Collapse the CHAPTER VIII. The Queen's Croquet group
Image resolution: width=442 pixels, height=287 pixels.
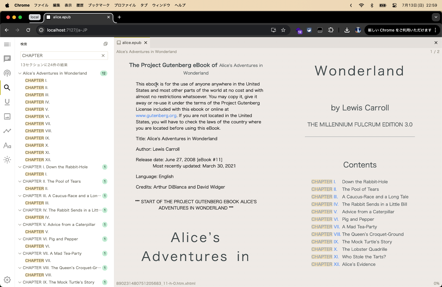pos(20,268)
